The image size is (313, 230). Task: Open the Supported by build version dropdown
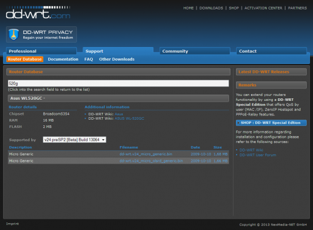(x=74, y=140)
